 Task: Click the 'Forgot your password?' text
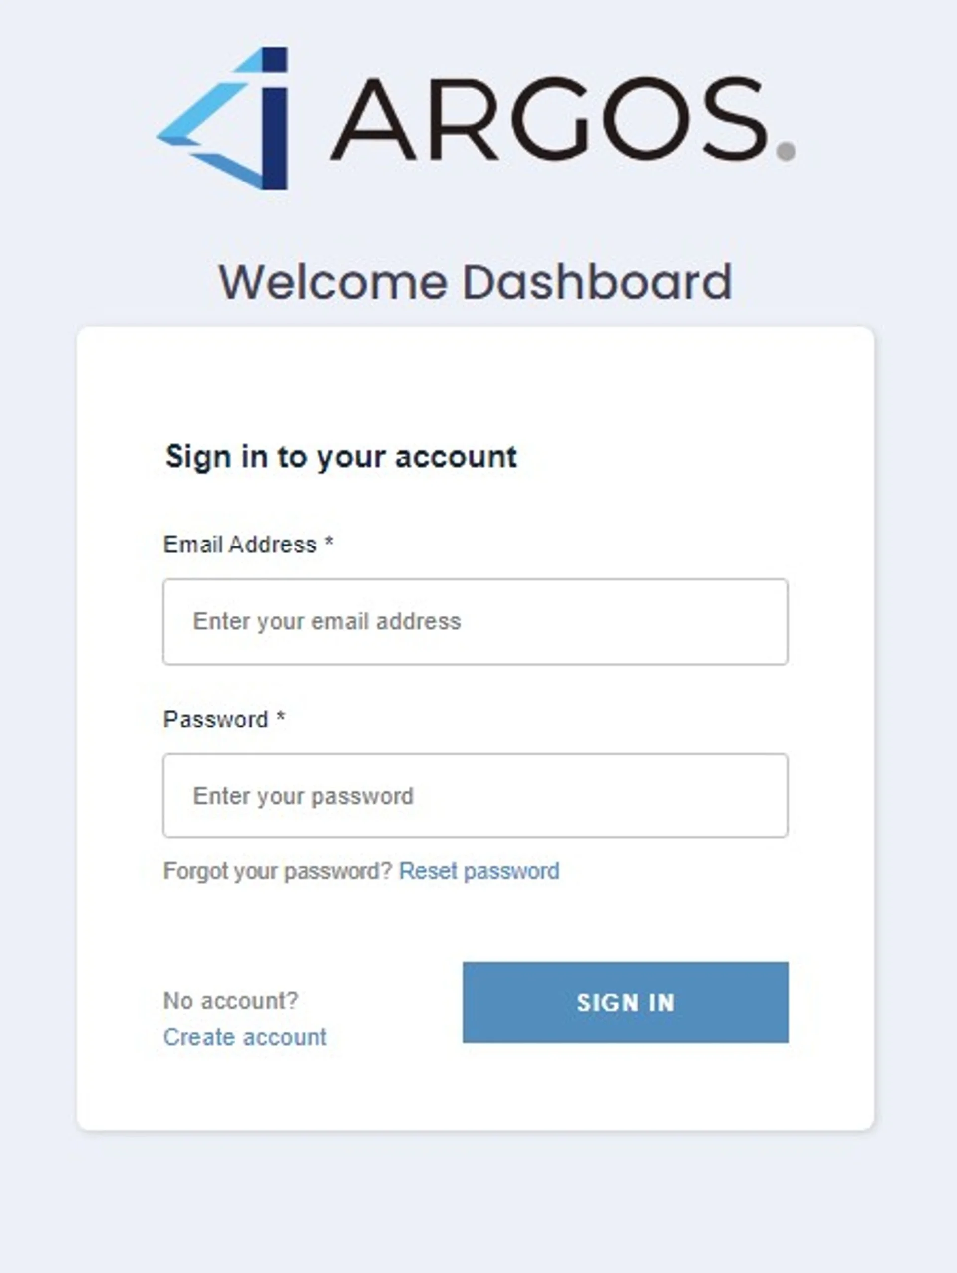pos(277,871)
